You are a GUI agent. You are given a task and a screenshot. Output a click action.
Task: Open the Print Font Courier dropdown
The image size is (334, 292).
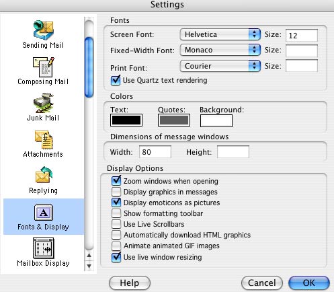(220, 66)
